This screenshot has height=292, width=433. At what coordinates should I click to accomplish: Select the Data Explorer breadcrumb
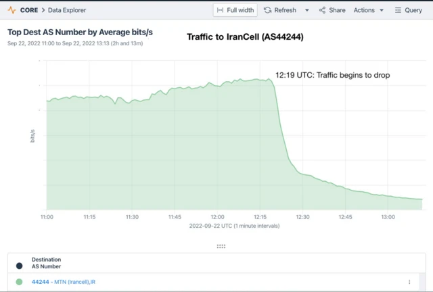pyautogui.click(x=66, y=10)
